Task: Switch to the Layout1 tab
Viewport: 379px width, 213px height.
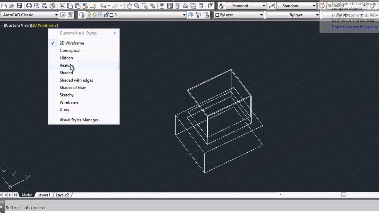Action: pyautogui.click(x=44, y=195)
